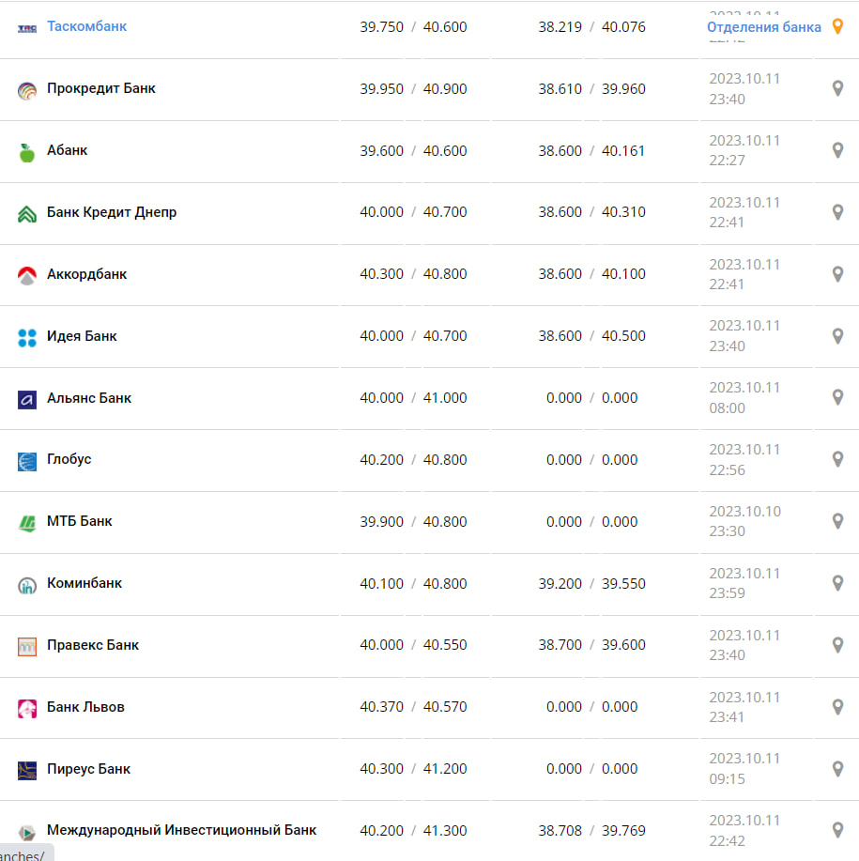Show Альянс Банк branches via pin icon
The width and height of the screenshot is (859, 861).
[x=838, y=397]
